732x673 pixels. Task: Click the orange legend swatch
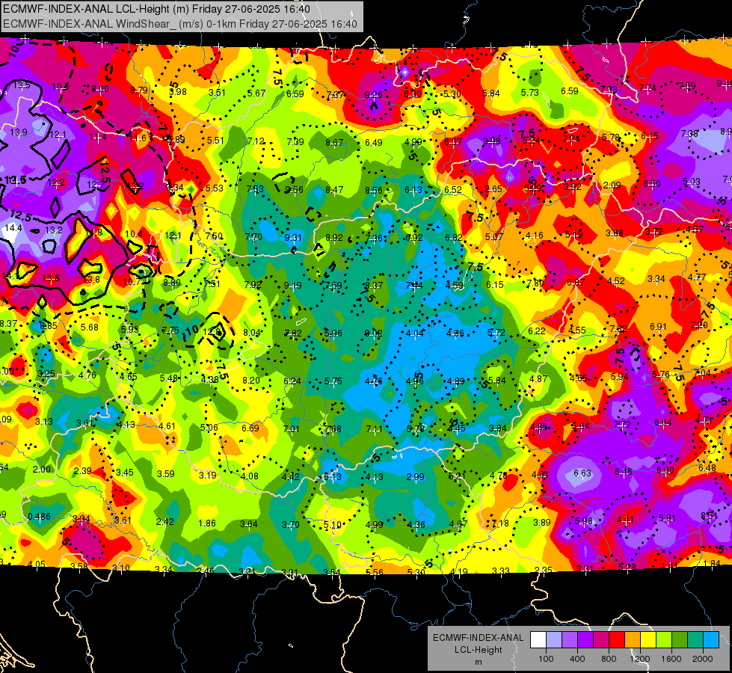coord(633,640)
